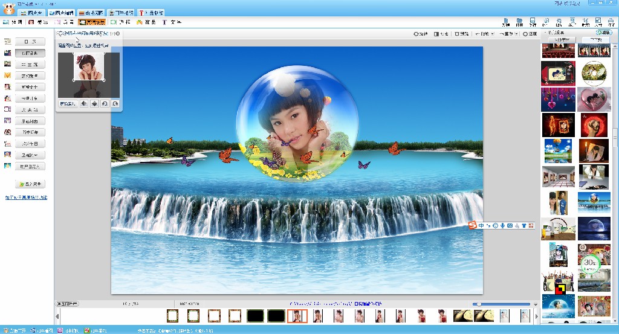Click the Sogou soft keyboard icon

click(x=510, y=225)
